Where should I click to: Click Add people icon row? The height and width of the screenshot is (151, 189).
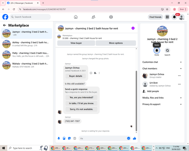point(162,91)
